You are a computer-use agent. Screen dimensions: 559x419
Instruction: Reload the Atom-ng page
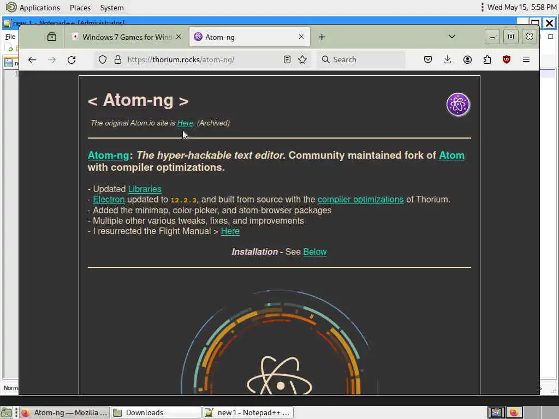tap(72, 60)
